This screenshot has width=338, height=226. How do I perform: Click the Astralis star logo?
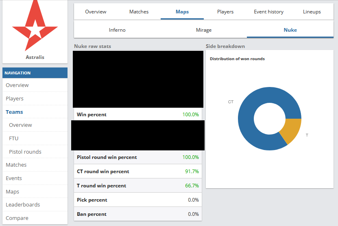pyautogui.click(x=35, y=26)
